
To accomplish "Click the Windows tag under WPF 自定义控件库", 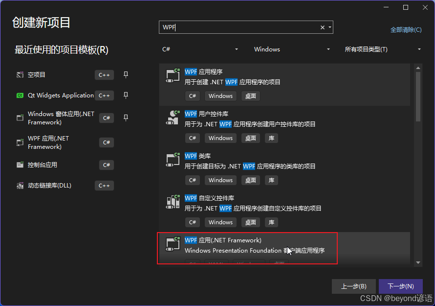I will tap(220, 222).
